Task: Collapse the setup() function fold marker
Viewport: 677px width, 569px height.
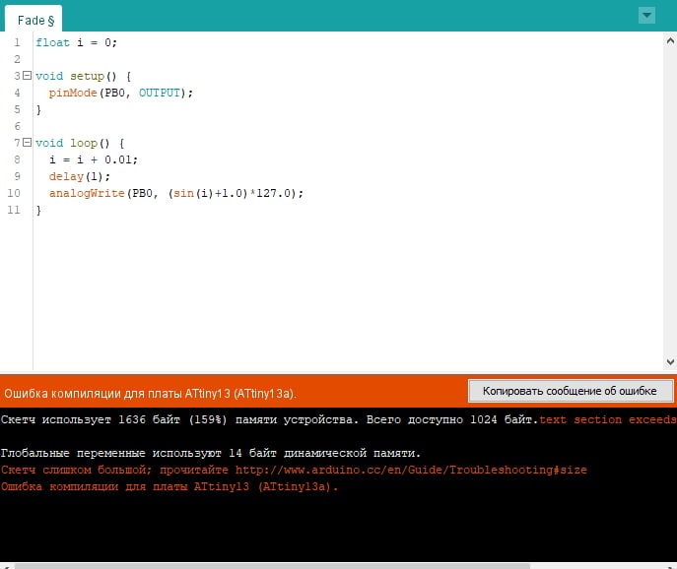Action: 27,76
